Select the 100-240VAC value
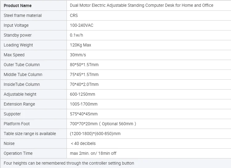231x168 pixels. click(x=82, y=25)
